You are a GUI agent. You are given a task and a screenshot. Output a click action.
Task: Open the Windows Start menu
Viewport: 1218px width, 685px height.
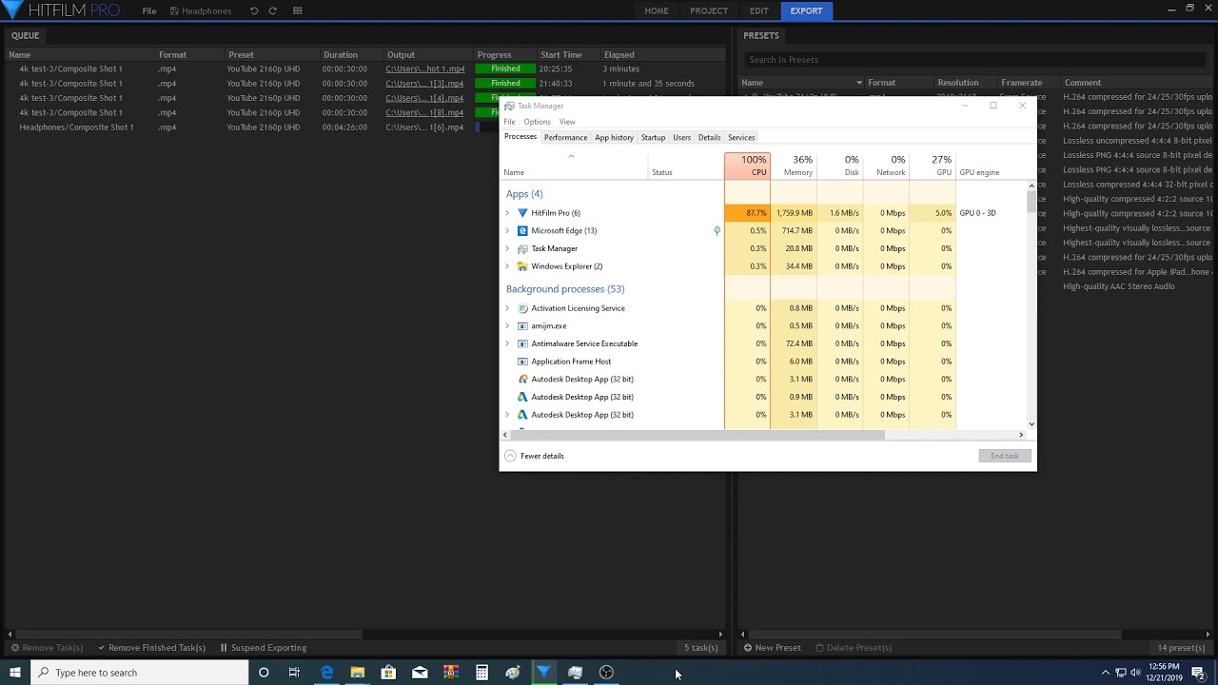14,673
